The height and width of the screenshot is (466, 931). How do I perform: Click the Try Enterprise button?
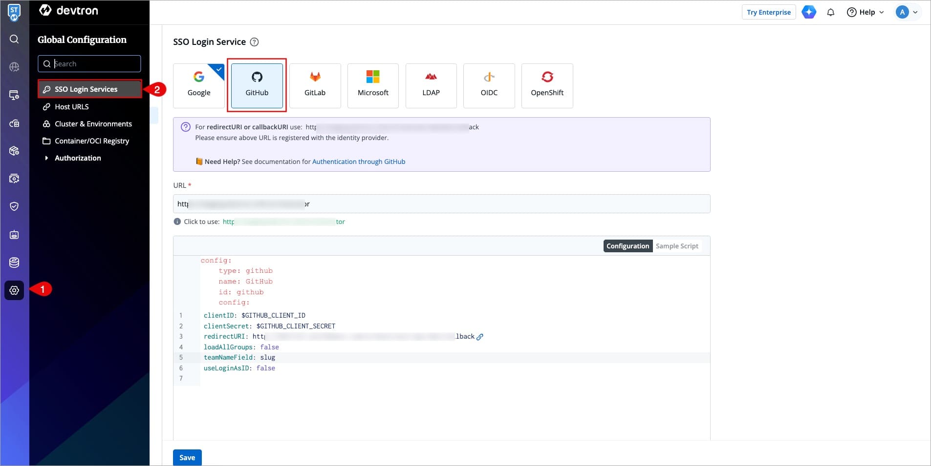768,12
